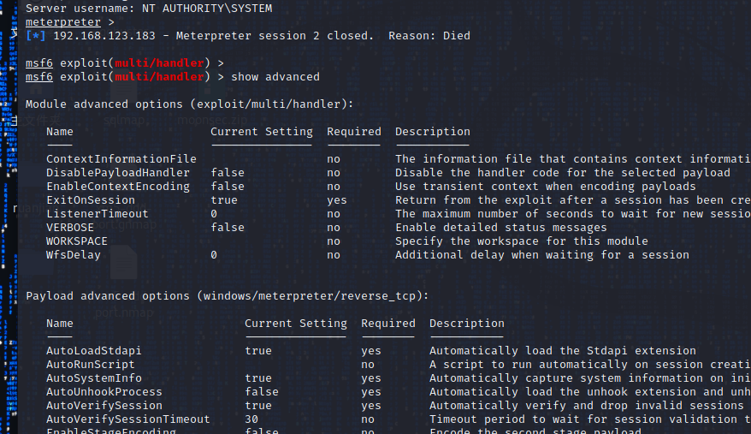Click 'true' value in AutoVerifySession row

click(x=258, y=405)
